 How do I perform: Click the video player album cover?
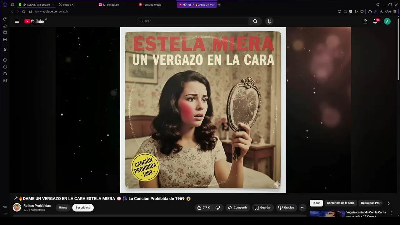[203, 110]
